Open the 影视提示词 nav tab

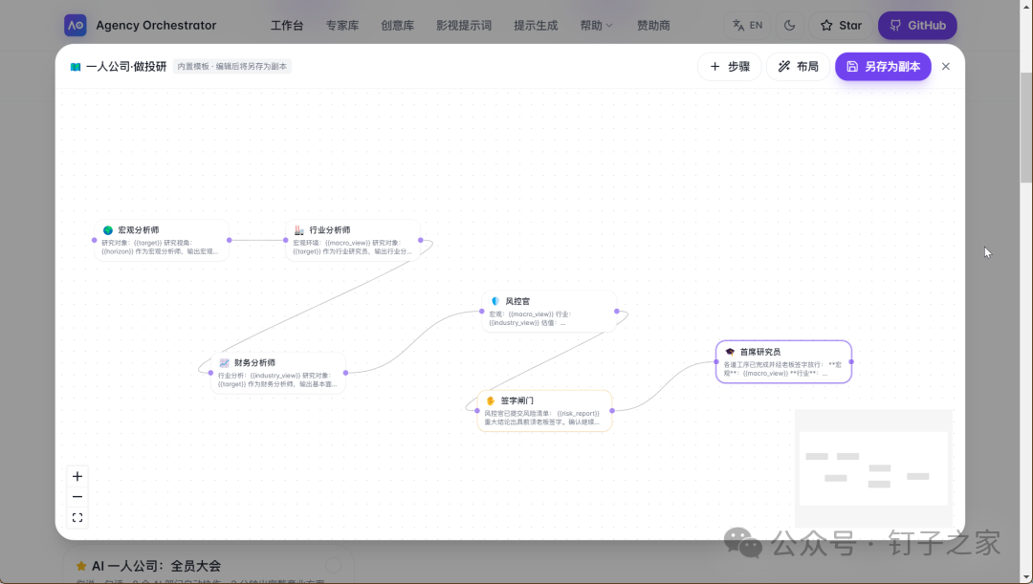(x=464, y=25)
